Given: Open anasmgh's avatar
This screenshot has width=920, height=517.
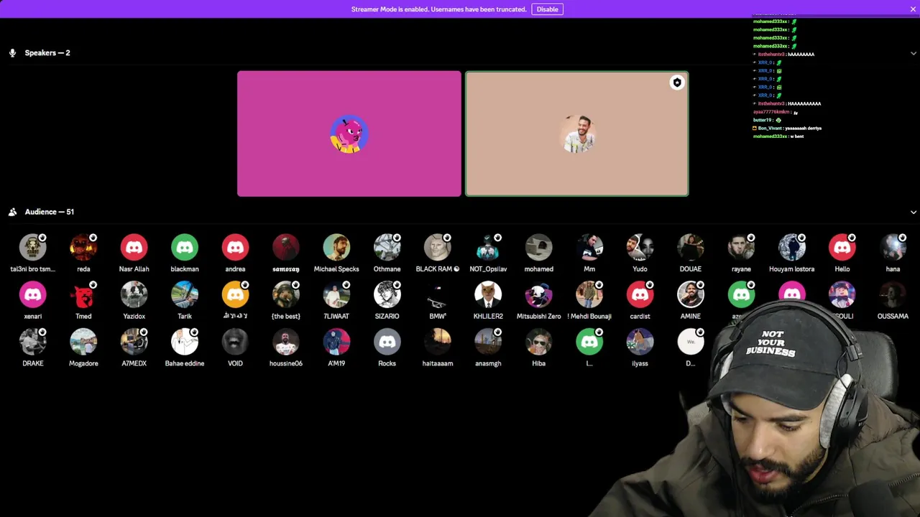Looking at the screenshot, I should pos(488,343).
